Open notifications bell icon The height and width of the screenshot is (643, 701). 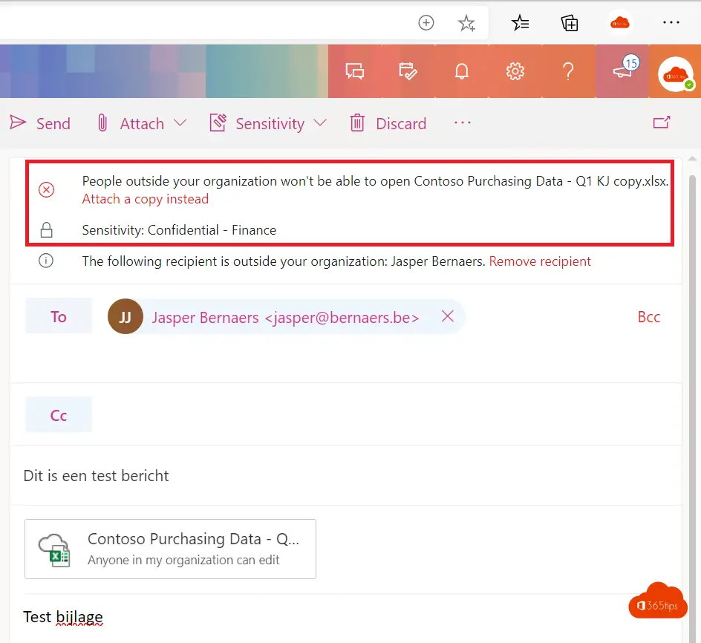(x=462, y=71)
